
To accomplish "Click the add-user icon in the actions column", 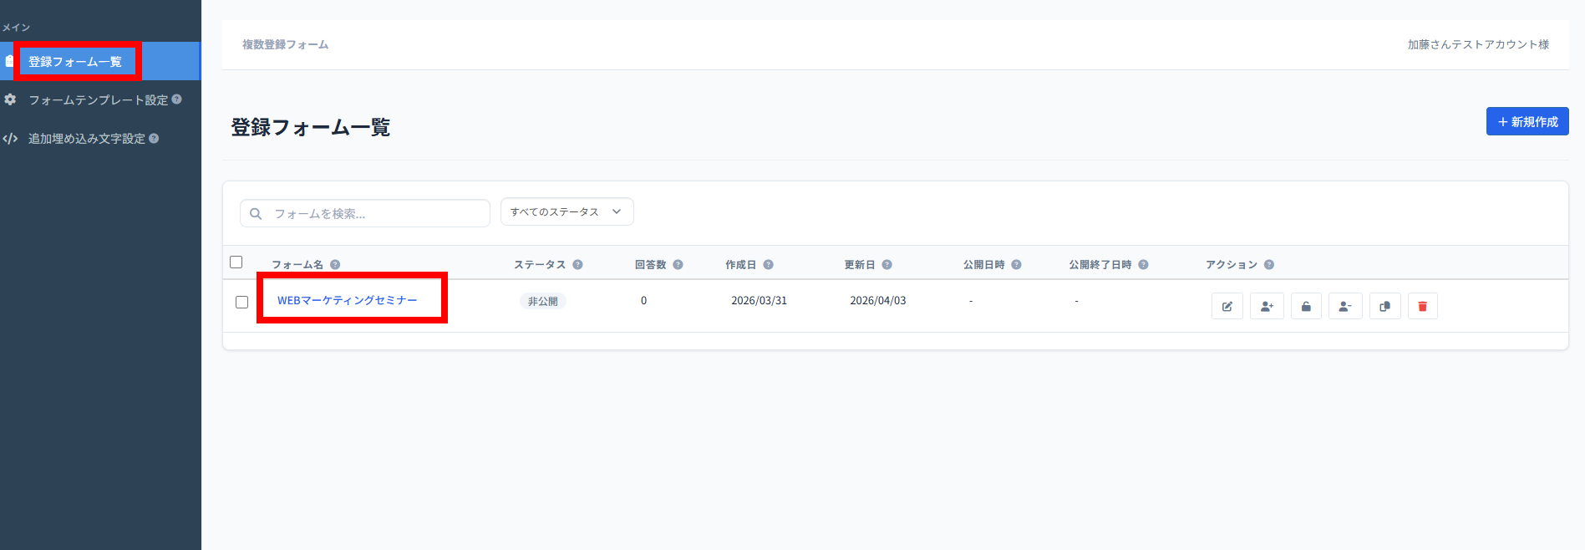I will point(1267,306).
